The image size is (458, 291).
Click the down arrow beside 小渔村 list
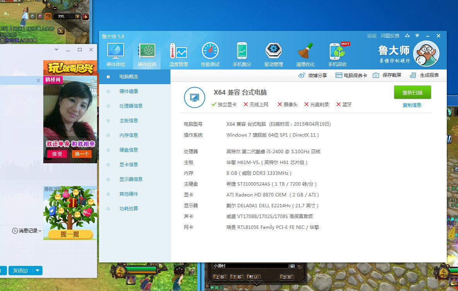(300, 266)
